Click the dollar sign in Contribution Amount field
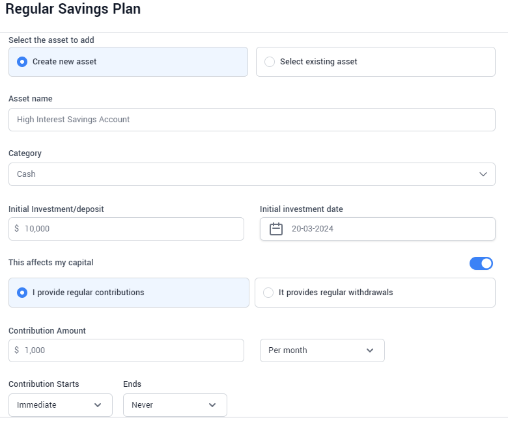This screenshot has width=508, height=422. pyautogui.click(x=16, y=350)
